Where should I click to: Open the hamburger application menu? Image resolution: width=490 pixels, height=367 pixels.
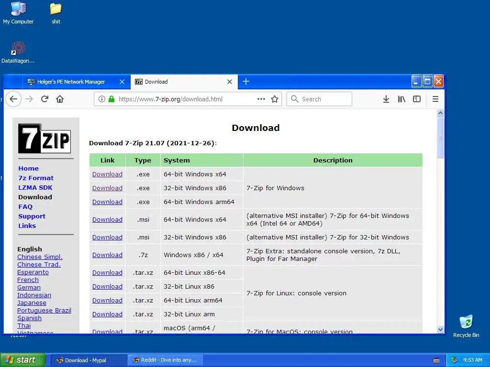(435, 99)
